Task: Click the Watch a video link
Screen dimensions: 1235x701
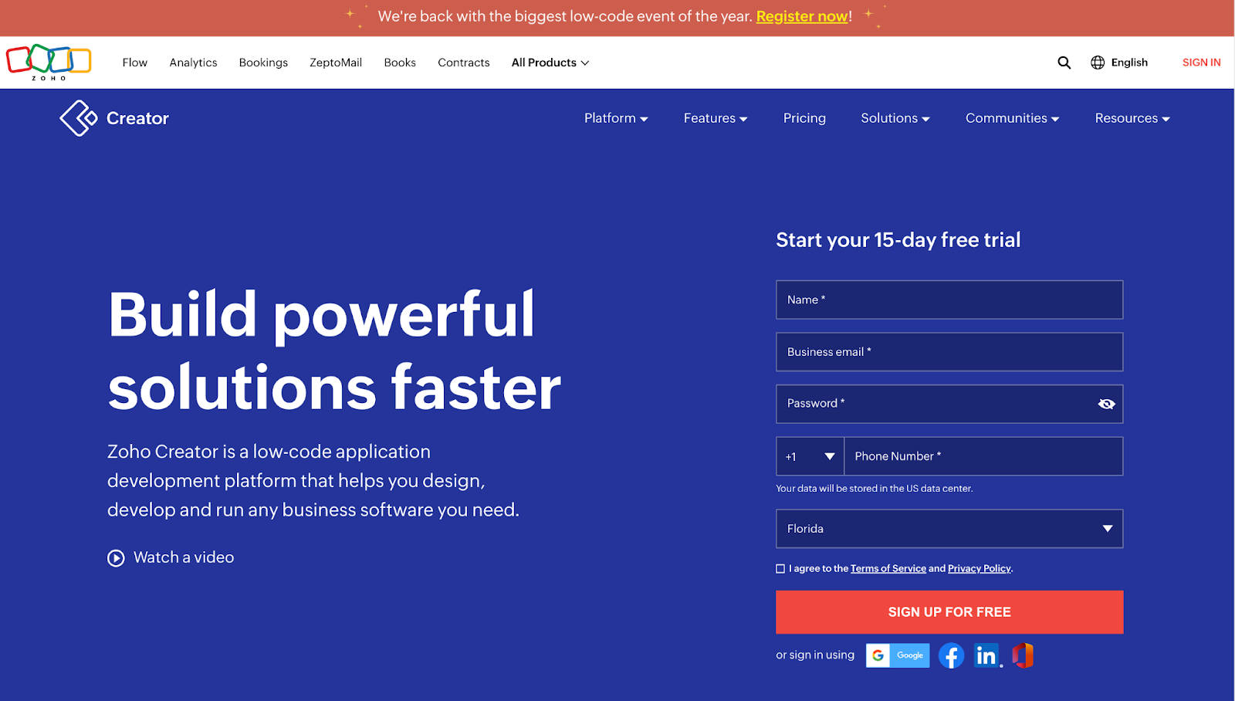Action: 184,557
